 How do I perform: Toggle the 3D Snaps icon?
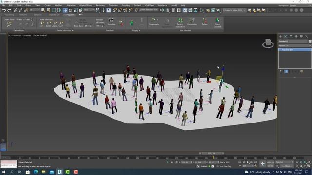(x=115, y=10)
